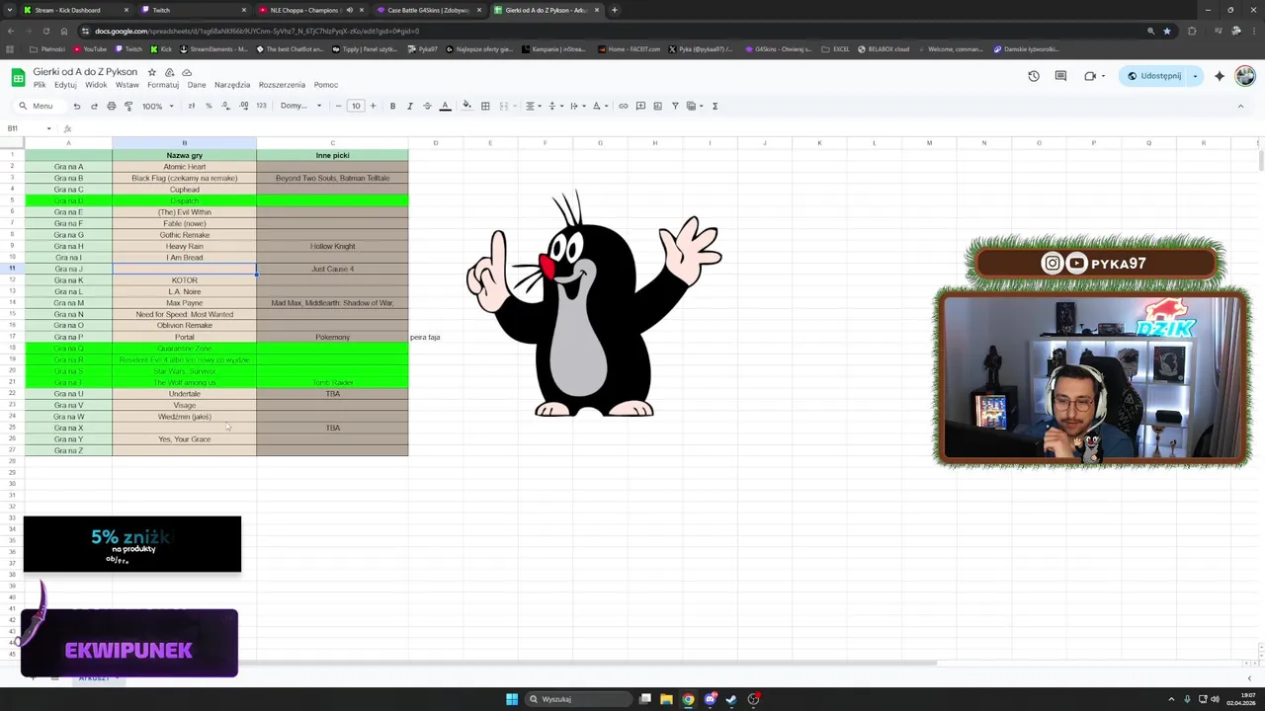This screenshot has width=1265, height=711.
Task: Open Google account avatar
Action: coord(1244,76)
